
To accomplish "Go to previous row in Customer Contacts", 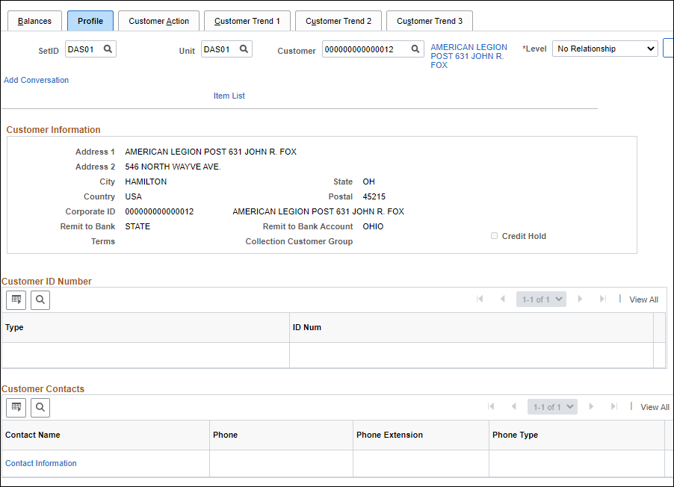I will pos(513,406).
